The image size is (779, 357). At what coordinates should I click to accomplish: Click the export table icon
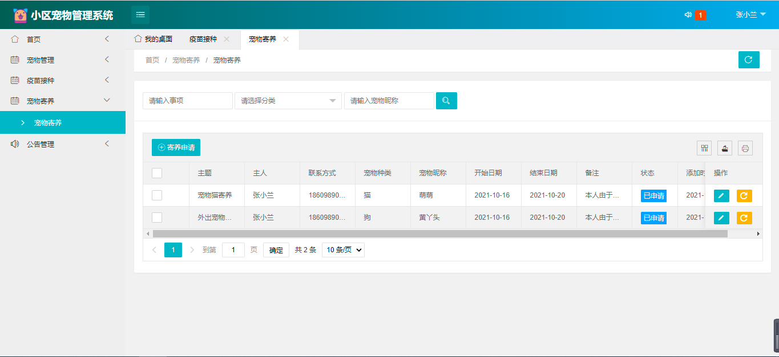(x=725, y=148)
